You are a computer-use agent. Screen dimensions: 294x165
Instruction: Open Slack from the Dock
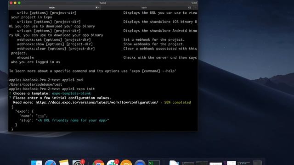[112, 162]
